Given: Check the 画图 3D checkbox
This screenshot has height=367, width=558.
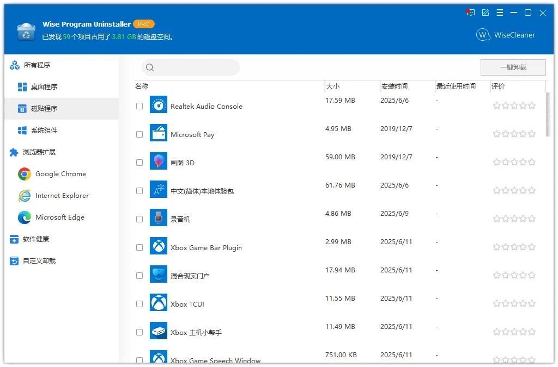Looking at the screenshot, I should click(x=139, y=163).
